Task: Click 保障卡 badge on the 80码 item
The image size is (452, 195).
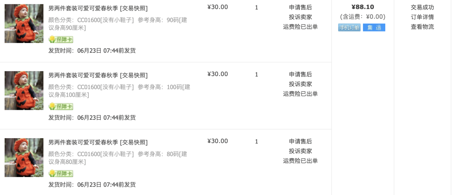Action: coord(61,174)
